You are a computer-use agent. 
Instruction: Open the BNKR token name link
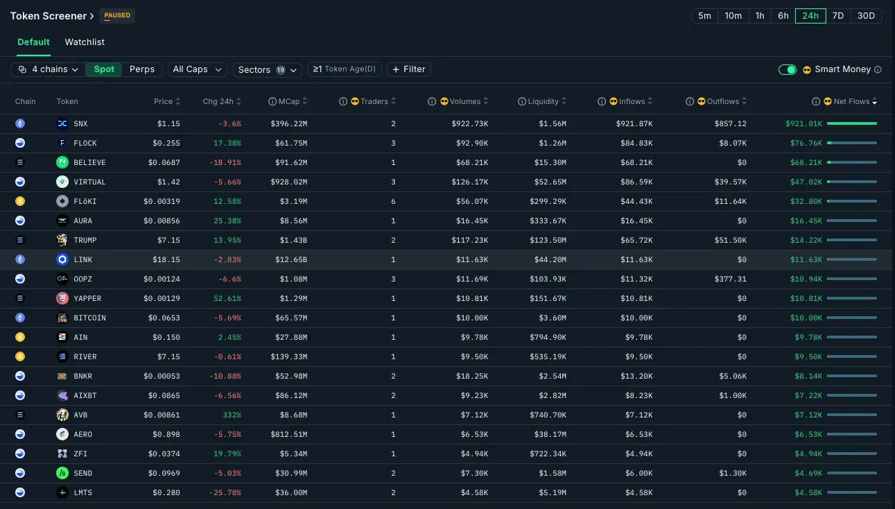point(82,376)
